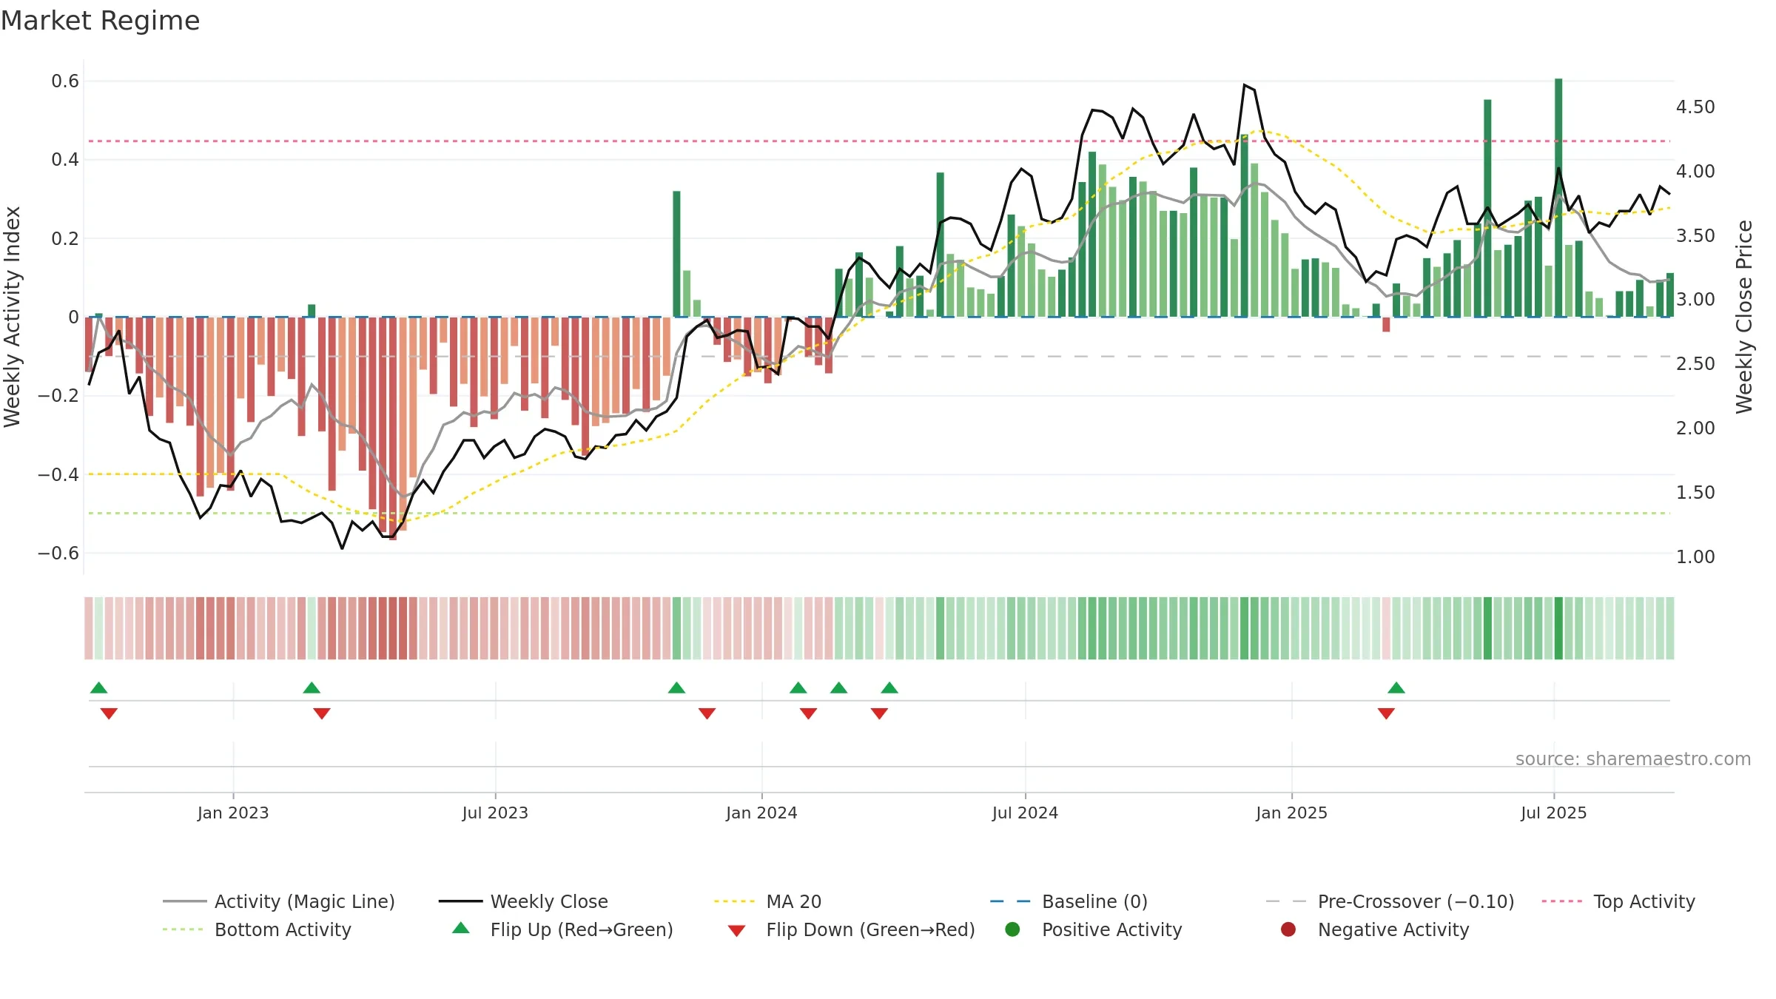This screenshot has height=999, width=1776.
Task: Click the Jul 2025 axis label
Action: [1554, 813]
